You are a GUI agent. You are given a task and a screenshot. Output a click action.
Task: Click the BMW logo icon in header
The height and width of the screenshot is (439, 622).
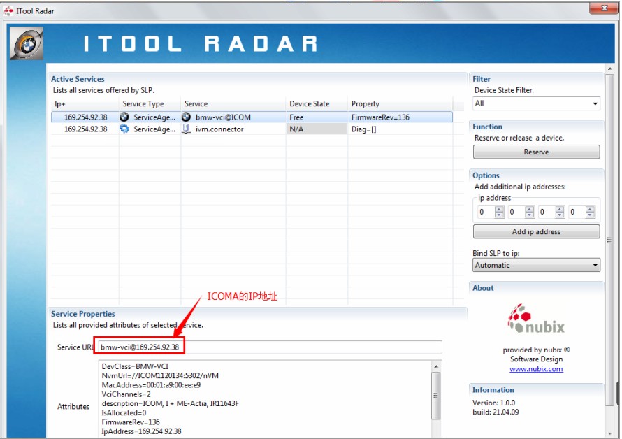[26, 43]
